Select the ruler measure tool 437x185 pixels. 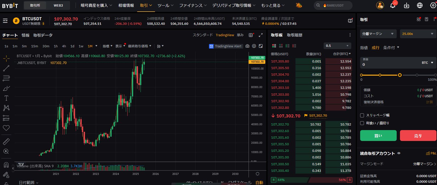click(6, 141)
